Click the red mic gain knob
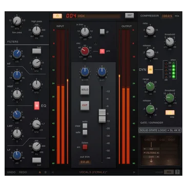 [85, 51]
